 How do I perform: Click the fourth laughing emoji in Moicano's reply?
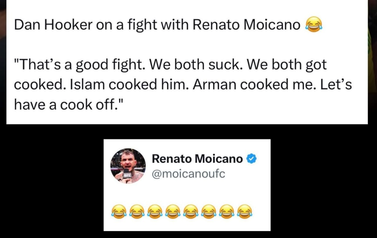[172, 212]
